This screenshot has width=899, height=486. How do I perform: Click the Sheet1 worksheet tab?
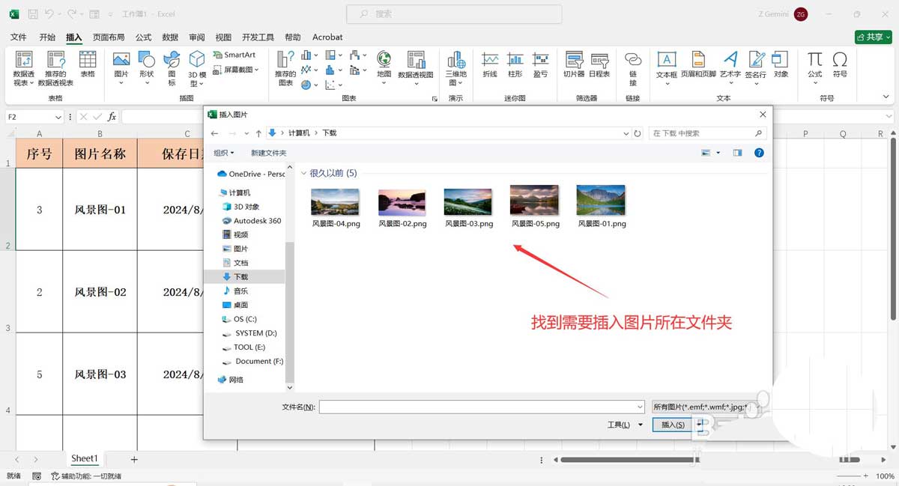pos(85,458)
